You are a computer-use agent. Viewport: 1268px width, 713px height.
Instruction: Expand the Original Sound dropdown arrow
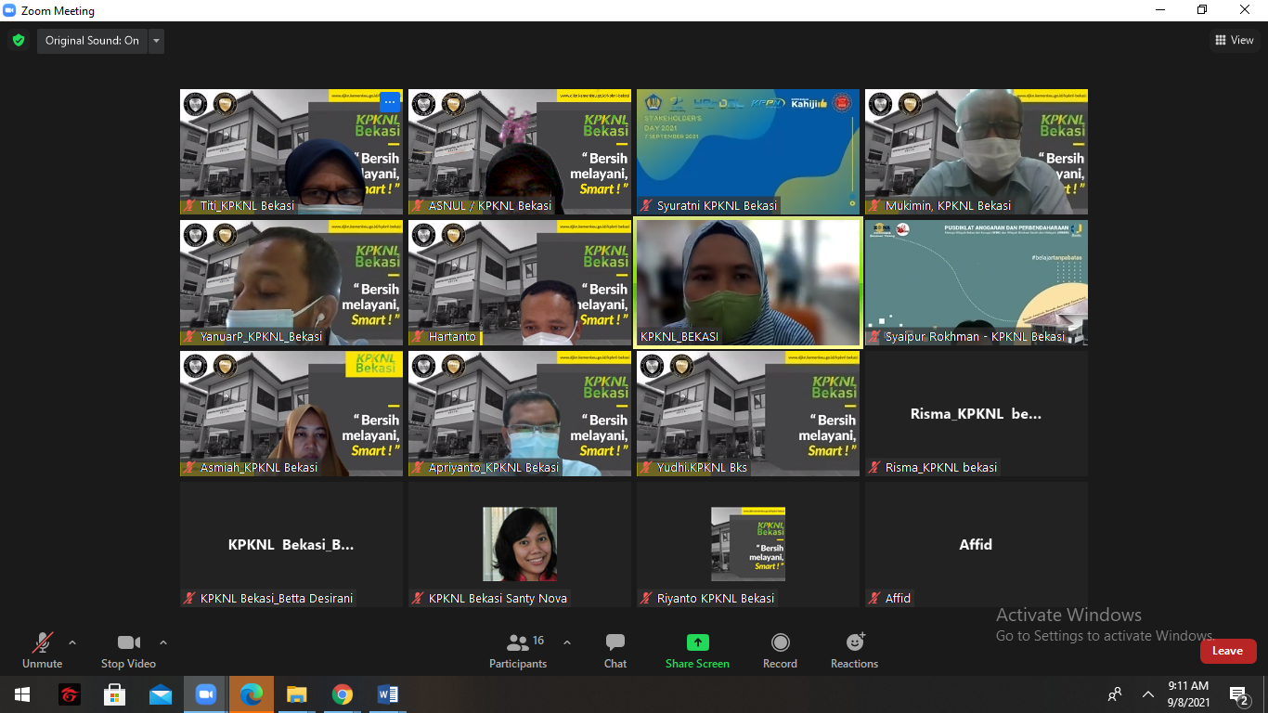coord(156,41)
